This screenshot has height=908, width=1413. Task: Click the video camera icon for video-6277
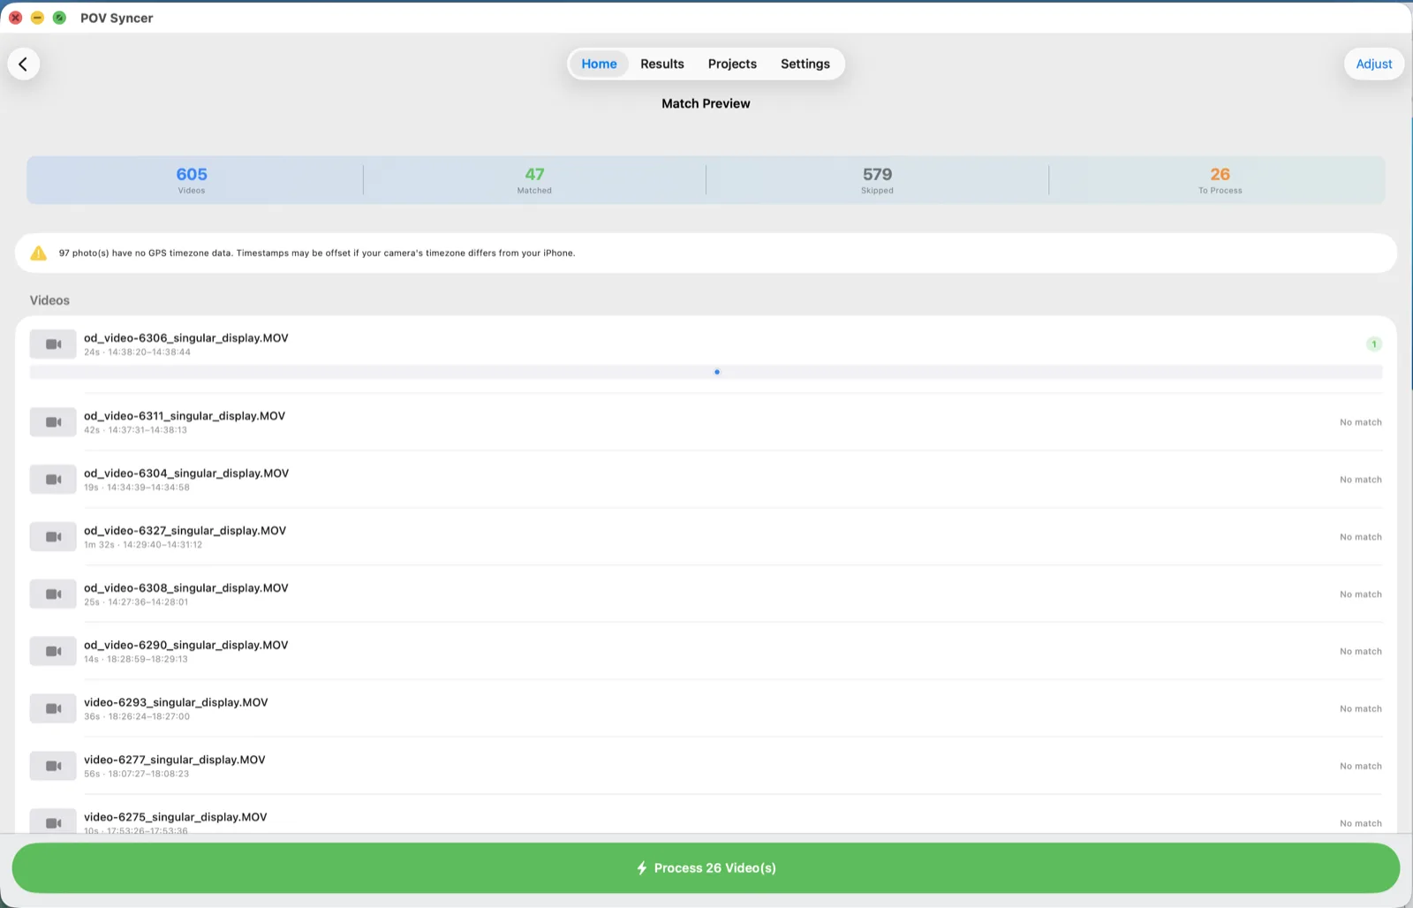(53, 766)
